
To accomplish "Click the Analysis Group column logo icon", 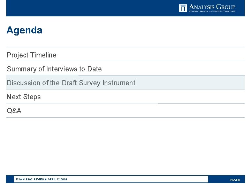I will click(x=183, y=8).
